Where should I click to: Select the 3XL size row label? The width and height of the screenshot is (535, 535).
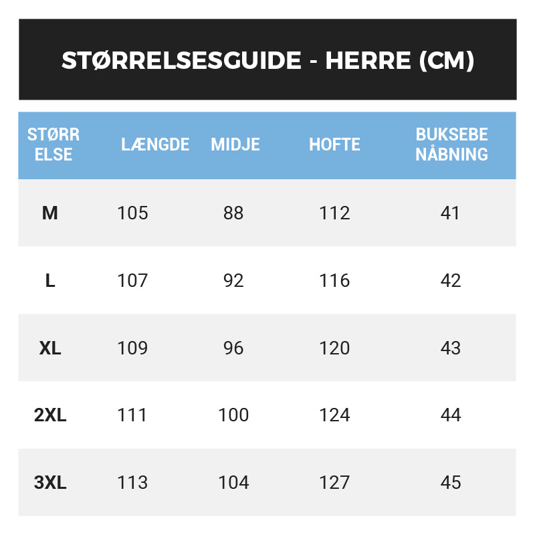[50, 483]
